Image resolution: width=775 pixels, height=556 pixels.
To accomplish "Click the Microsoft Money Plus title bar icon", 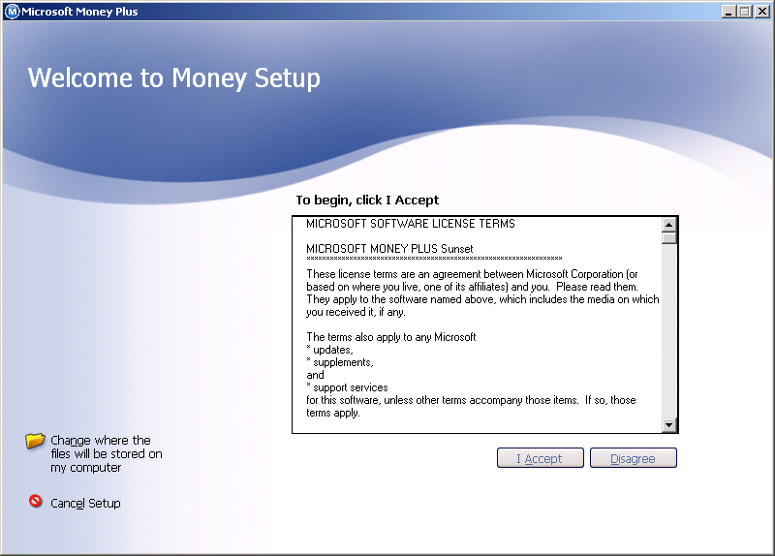I will [x=12, y=12].
